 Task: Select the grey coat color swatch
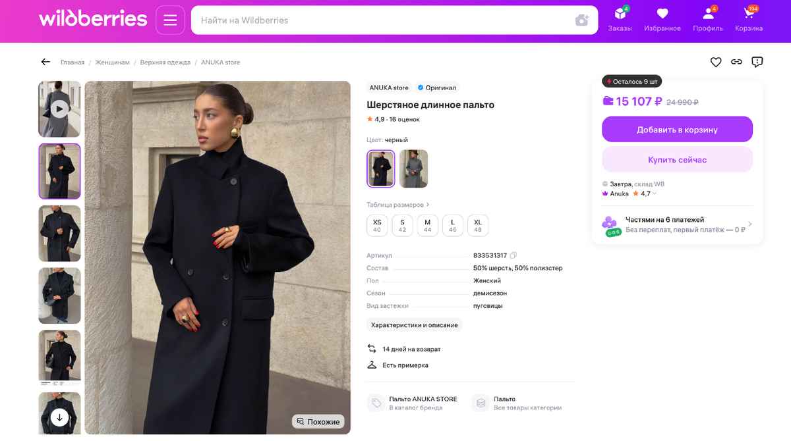pyautogui.click(x=413, y=169)
